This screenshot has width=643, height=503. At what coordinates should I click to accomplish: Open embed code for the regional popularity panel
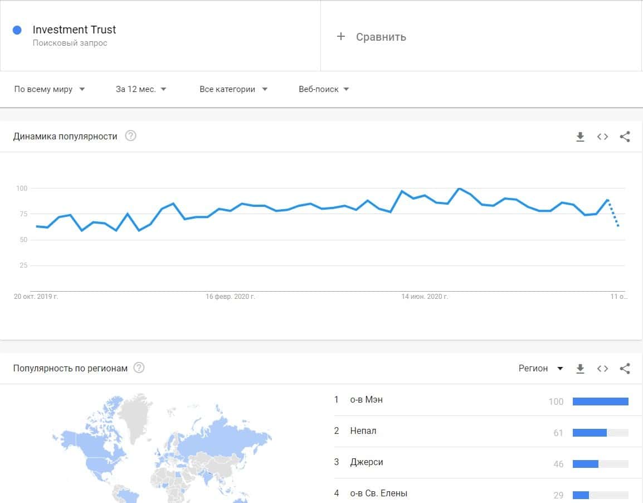(x=602, y=369)
